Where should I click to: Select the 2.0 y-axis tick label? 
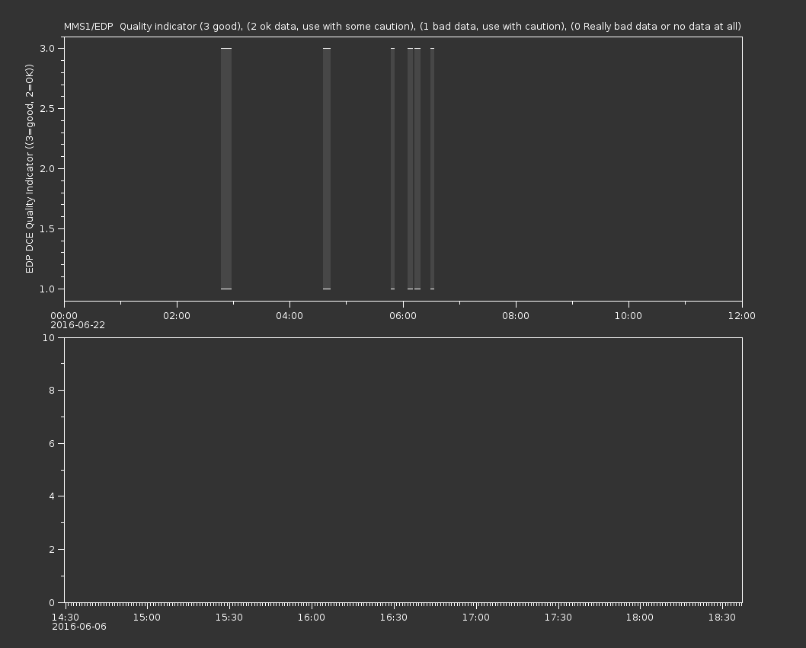pos(46,168)
